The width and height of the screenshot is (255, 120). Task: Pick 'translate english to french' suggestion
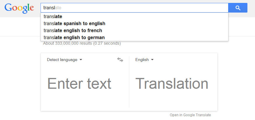click(x=73, y=31)
